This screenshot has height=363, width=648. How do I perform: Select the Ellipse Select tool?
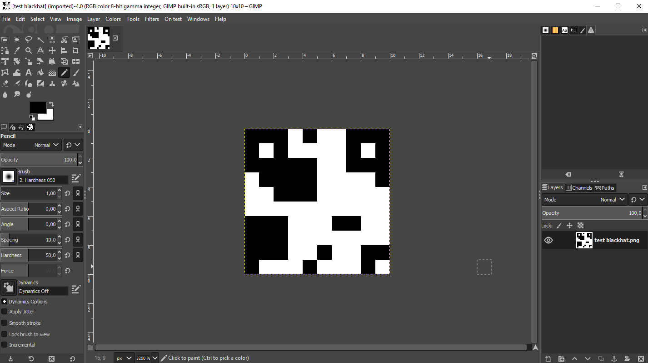click(x=17, y=40)
